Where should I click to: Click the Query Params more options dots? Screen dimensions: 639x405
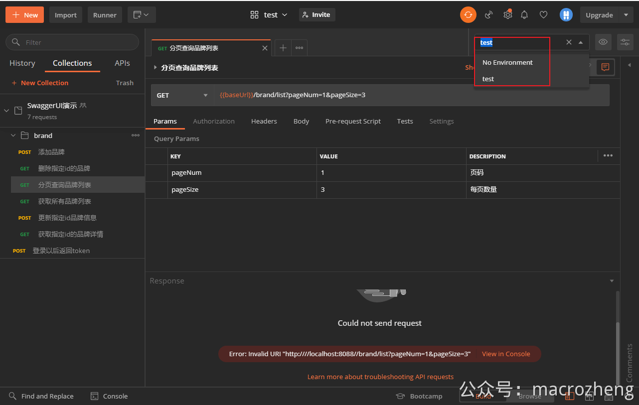coord(608,156)
